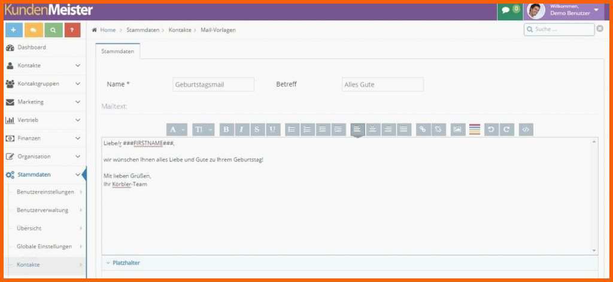This screenshot has width=613, height=282.
Task: Expand the Kontakte sidebar menu
Action: [43, 66]
